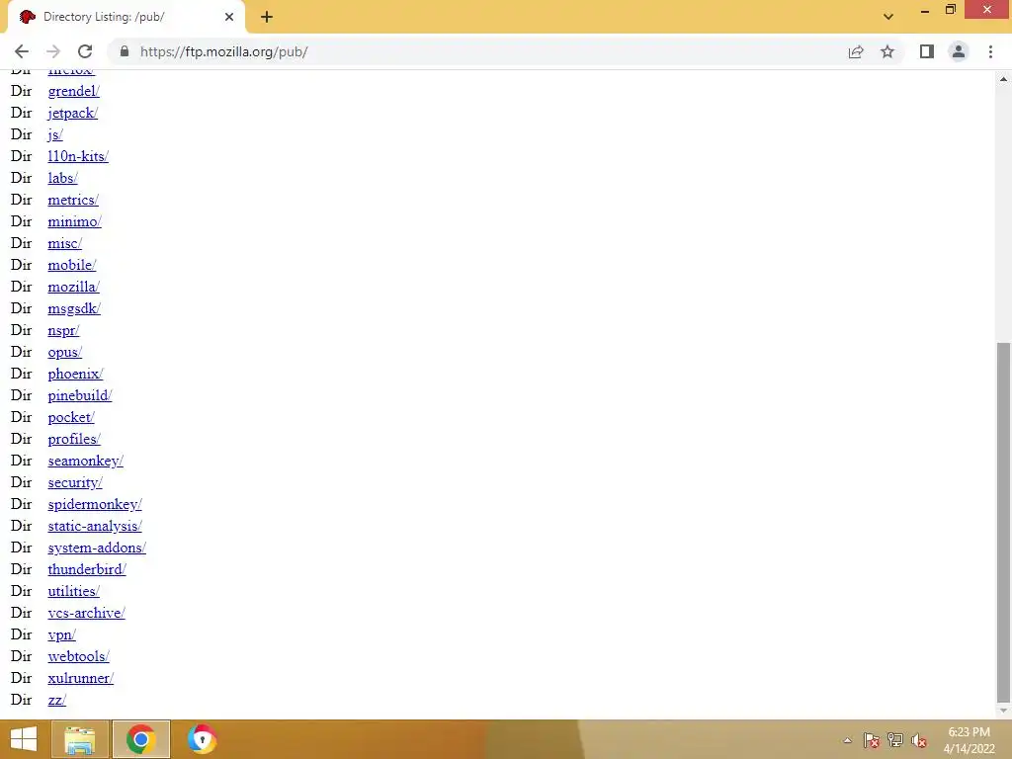Close the Directory Listing tab
The height and width of the screenshot is (759, 1012).
pyautogui.click(x=229, y=17)
